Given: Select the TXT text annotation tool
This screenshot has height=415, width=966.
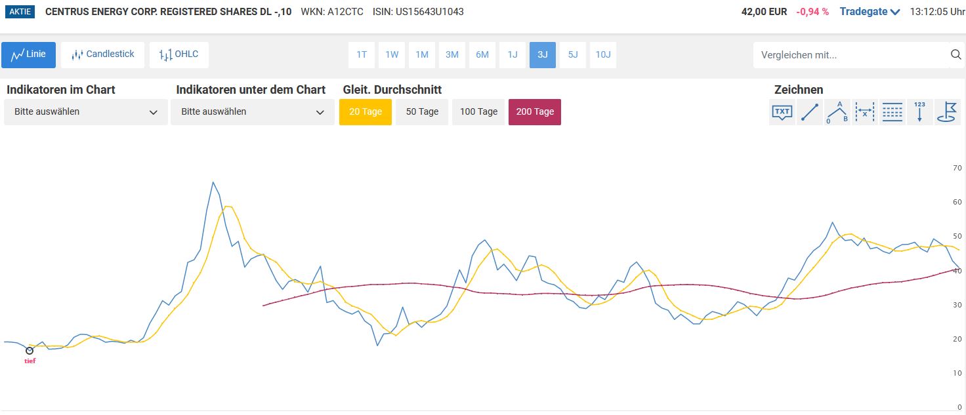Looking at the screenshot, I should (782, 112).
